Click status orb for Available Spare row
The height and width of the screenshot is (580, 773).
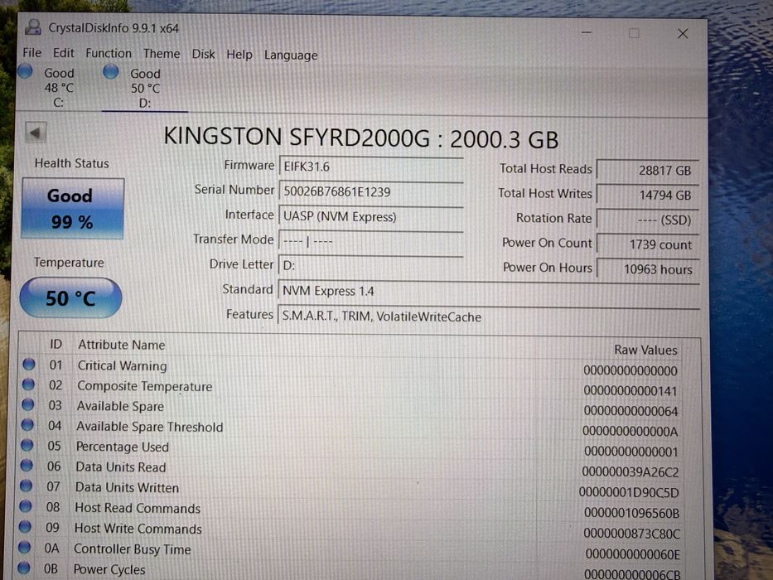pyautogui.click(x=27, y=404)
